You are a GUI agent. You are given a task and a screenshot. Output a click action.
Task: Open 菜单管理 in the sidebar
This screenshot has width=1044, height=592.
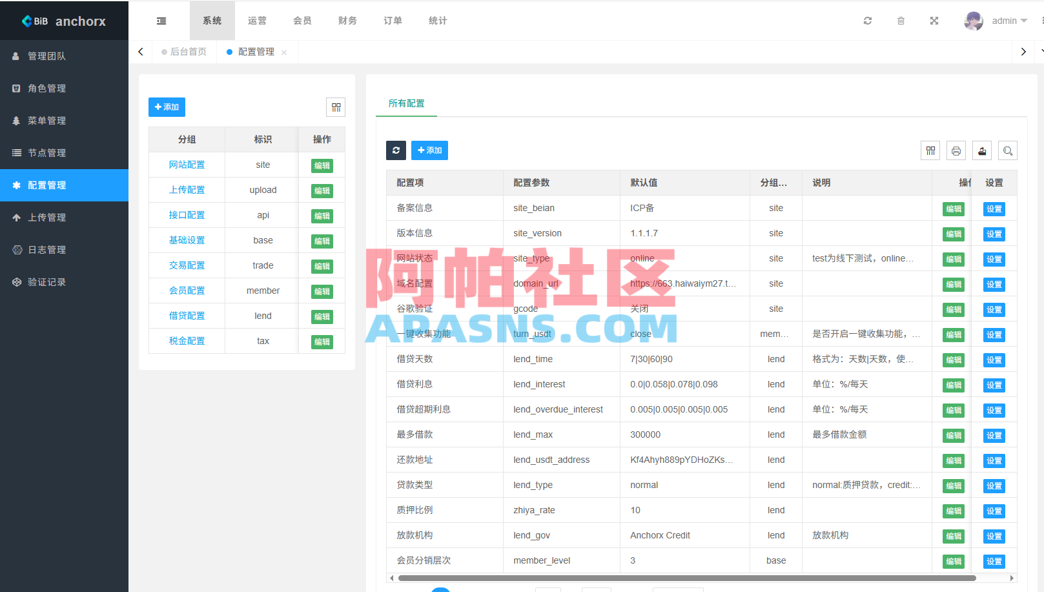click(x=64, y=121)
